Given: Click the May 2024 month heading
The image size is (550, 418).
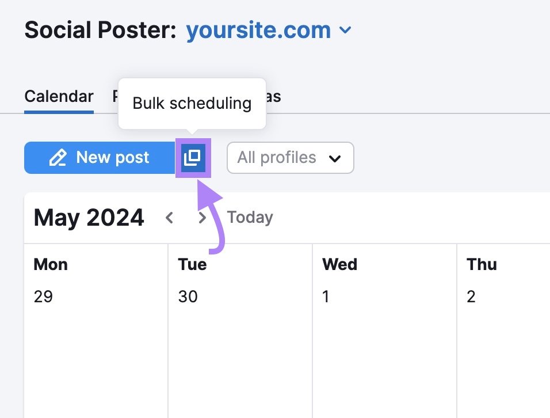Looking at the screenshot, I should click(x=89, y=217).
